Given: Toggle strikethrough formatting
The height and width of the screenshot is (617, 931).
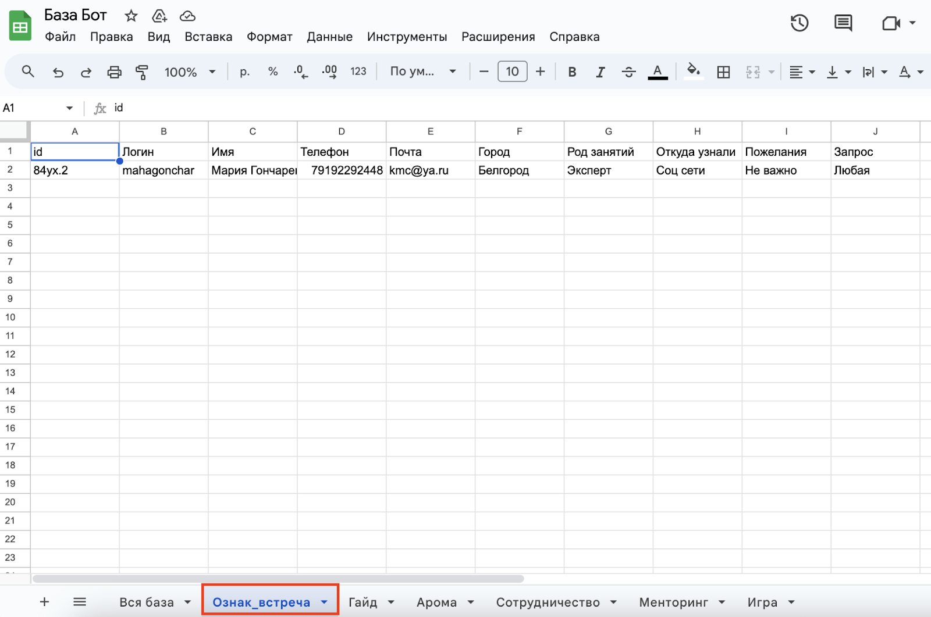Looking at the screenshot, I should tap(628, 72).
